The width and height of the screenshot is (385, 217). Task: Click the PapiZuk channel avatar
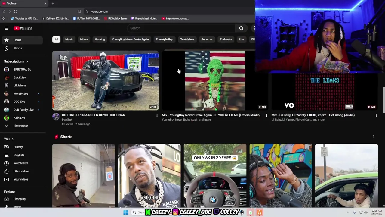(56, 117)
